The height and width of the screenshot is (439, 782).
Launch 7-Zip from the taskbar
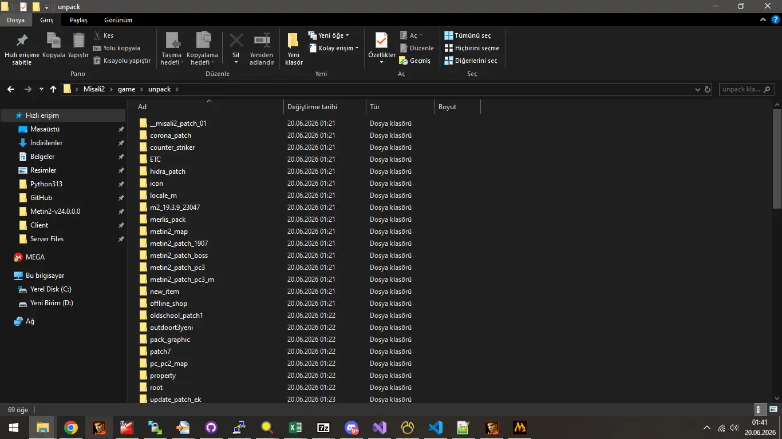pos(323,428)
